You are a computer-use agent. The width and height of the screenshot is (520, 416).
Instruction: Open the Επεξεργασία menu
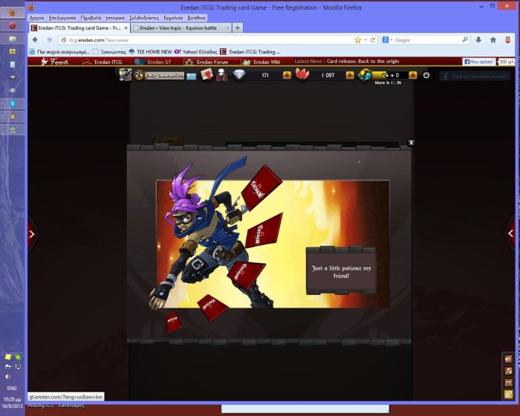[x=62, y=18]
